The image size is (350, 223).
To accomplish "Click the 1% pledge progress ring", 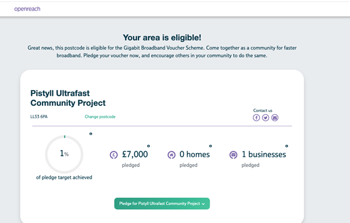I will coord(64,154).
